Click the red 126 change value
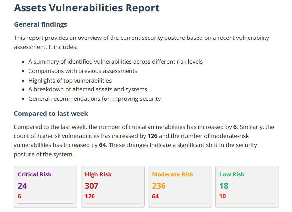 (90, 196)
